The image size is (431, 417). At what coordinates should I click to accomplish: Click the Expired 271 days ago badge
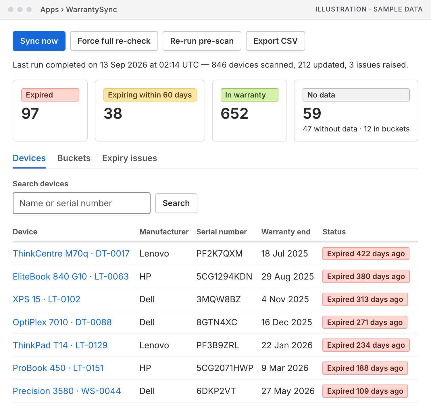pos(365,322)
